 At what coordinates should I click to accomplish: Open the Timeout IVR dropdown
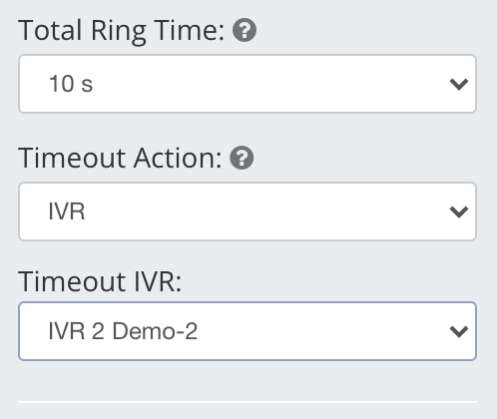point(248,331)
